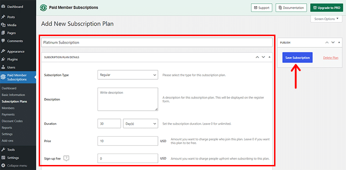The height and width of the screenshot is (170, 346).
Task: Click the Posts pin icon
Action: (3, 17)
